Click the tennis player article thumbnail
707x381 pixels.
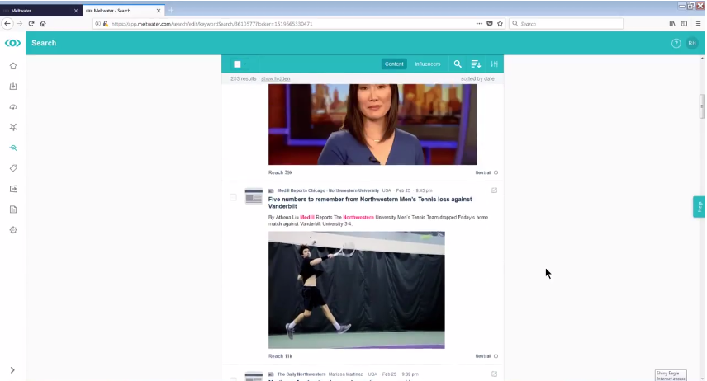(356, 289)
